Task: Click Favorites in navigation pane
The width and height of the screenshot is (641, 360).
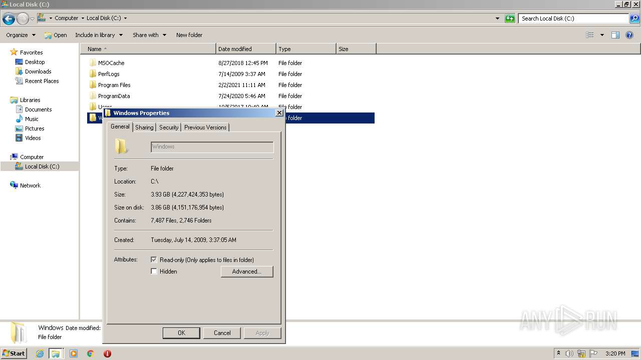Action: click(x=31, y=52)
